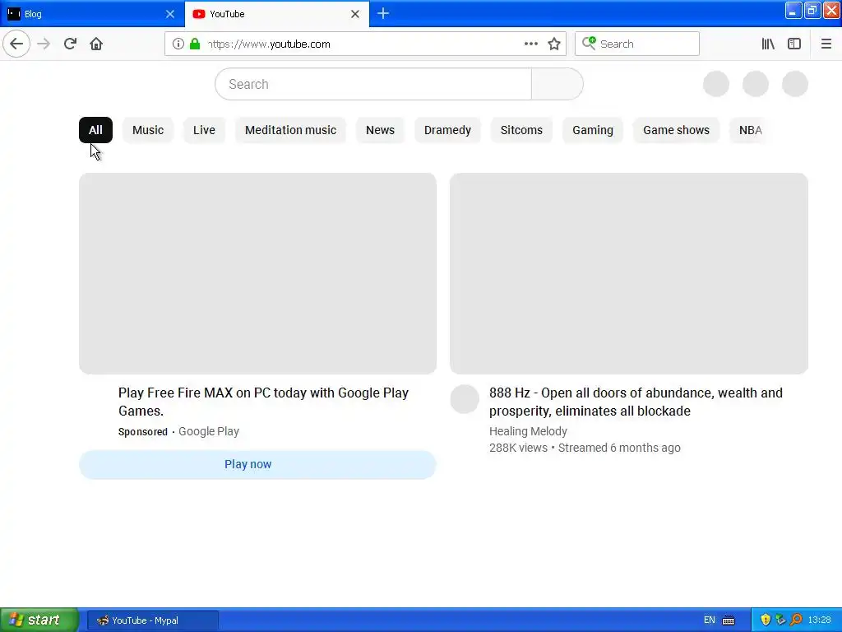The height and width of the screenshot is (632, 842).
Task: Reload the YouTube page
Action: 70,44
